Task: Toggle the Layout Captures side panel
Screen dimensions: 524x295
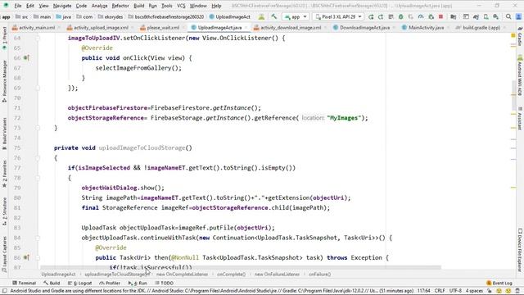Action: [4, 253]
